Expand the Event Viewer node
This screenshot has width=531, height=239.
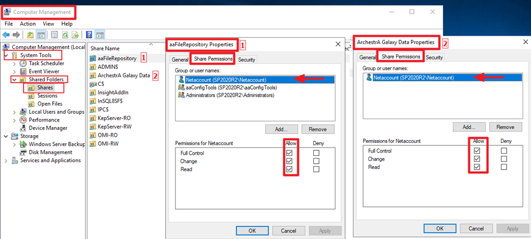pyautogui.click(x=14, y=71)
